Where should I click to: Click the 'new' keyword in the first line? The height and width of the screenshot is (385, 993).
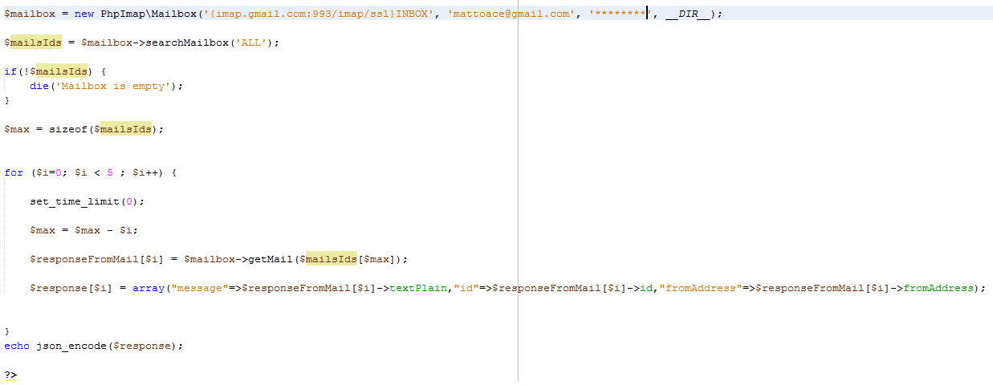click(x=84, y=14)
